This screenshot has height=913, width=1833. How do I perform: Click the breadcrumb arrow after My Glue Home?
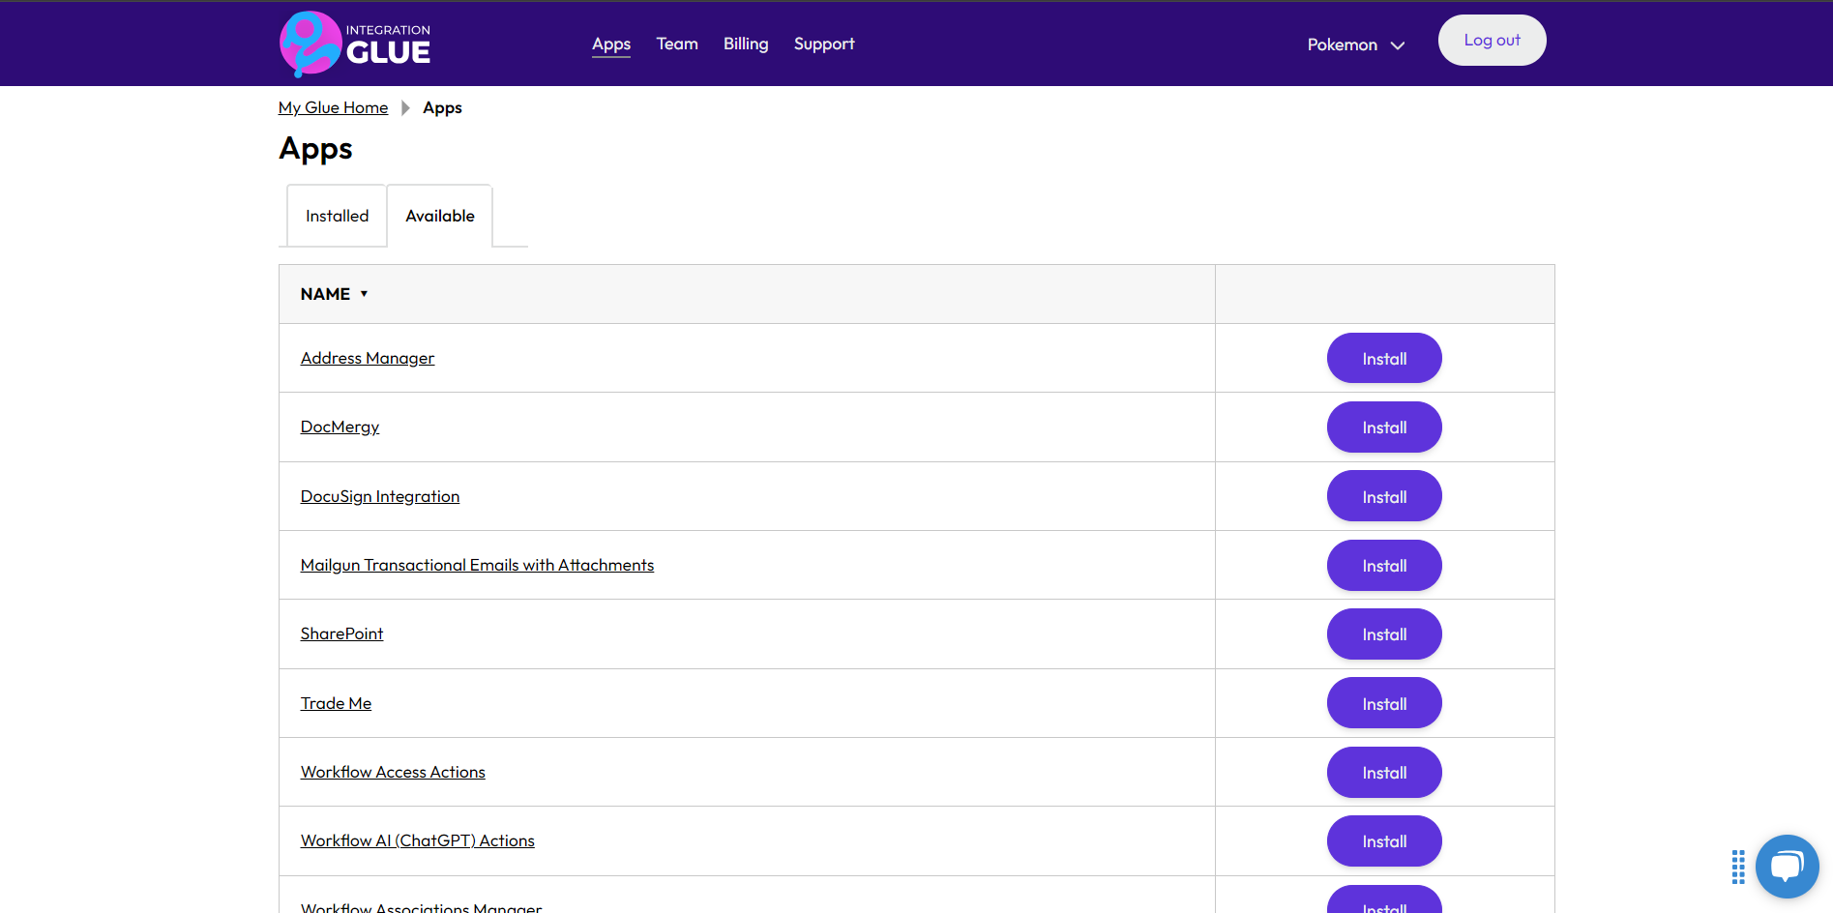click(x=405, y=107)
